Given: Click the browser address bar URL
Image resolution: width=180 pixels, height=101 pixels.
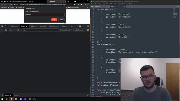Looking at the screenshot, I should 42,4.
